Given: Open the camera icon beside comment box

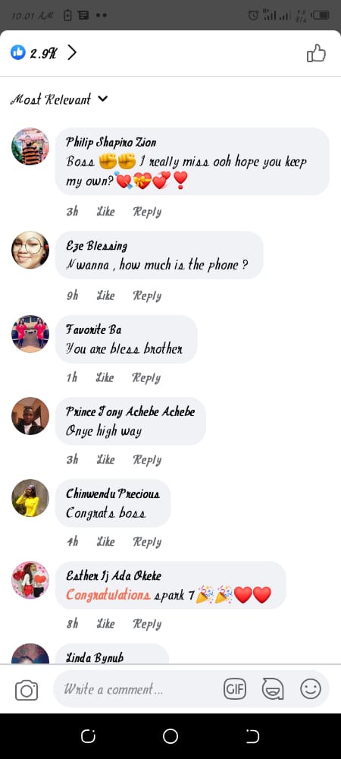Looking at the screenshot, I should pyautogui.click(x=27, y=690).
